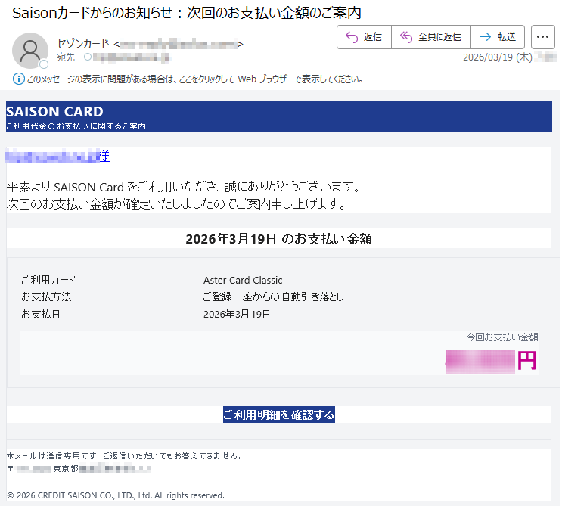Click the ご利用カード label
562x506 pixels.
coord(48,280)
